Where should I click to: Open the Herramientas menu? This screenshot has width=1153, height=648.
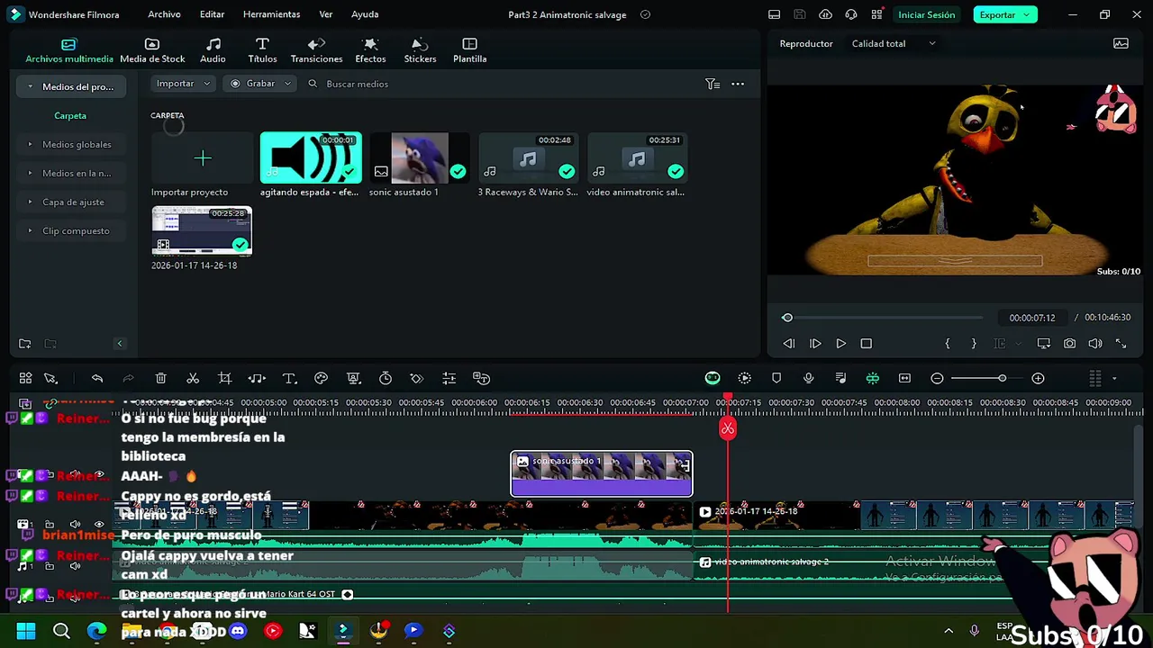coord(271,14)
